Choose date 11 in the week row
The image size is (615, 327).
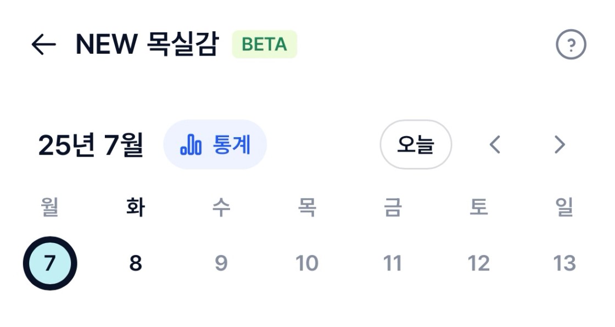pyautogui.click(x=393, y=263)
